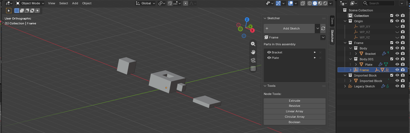Toggle camera view icon
Viewport: 410px width, 133px height.
click(253, 60)
